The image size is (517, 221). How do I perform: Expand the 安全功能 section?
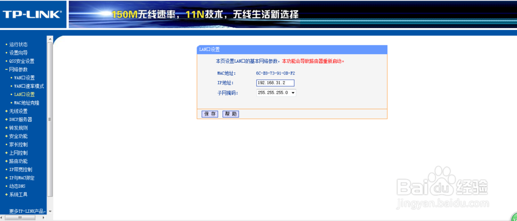18,136
